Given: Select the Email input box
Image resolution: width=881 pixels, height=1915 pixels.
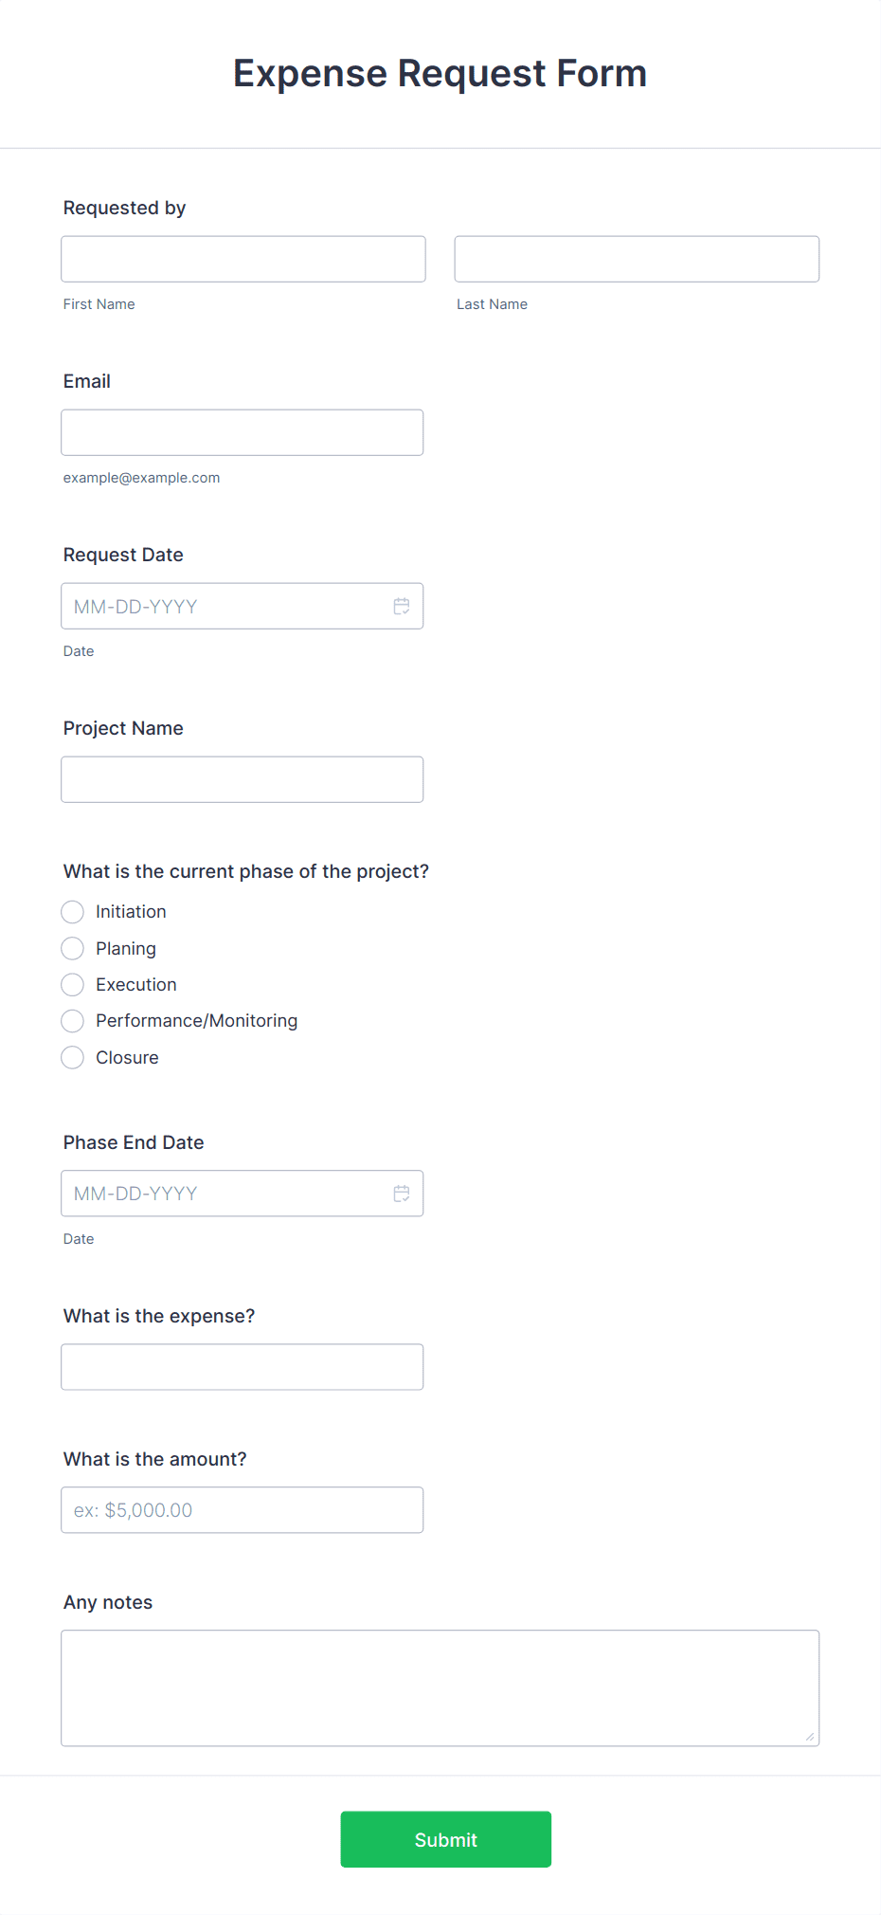Looking at the screenshot, I should [243, 432].
